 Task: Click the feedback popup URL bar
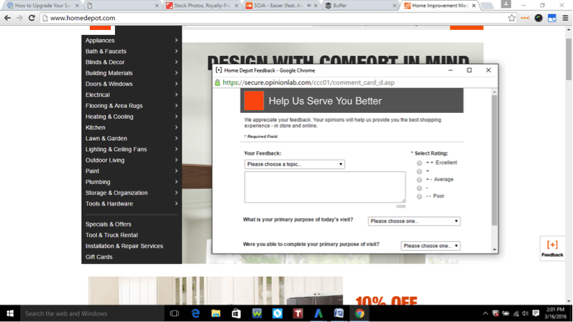click(355, 83)
